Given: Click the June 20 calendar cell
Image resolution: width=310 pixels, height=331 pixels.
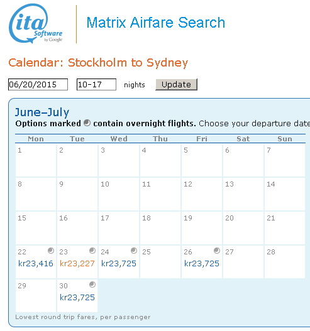Looking at the screenshot, I should pos(243,228).
